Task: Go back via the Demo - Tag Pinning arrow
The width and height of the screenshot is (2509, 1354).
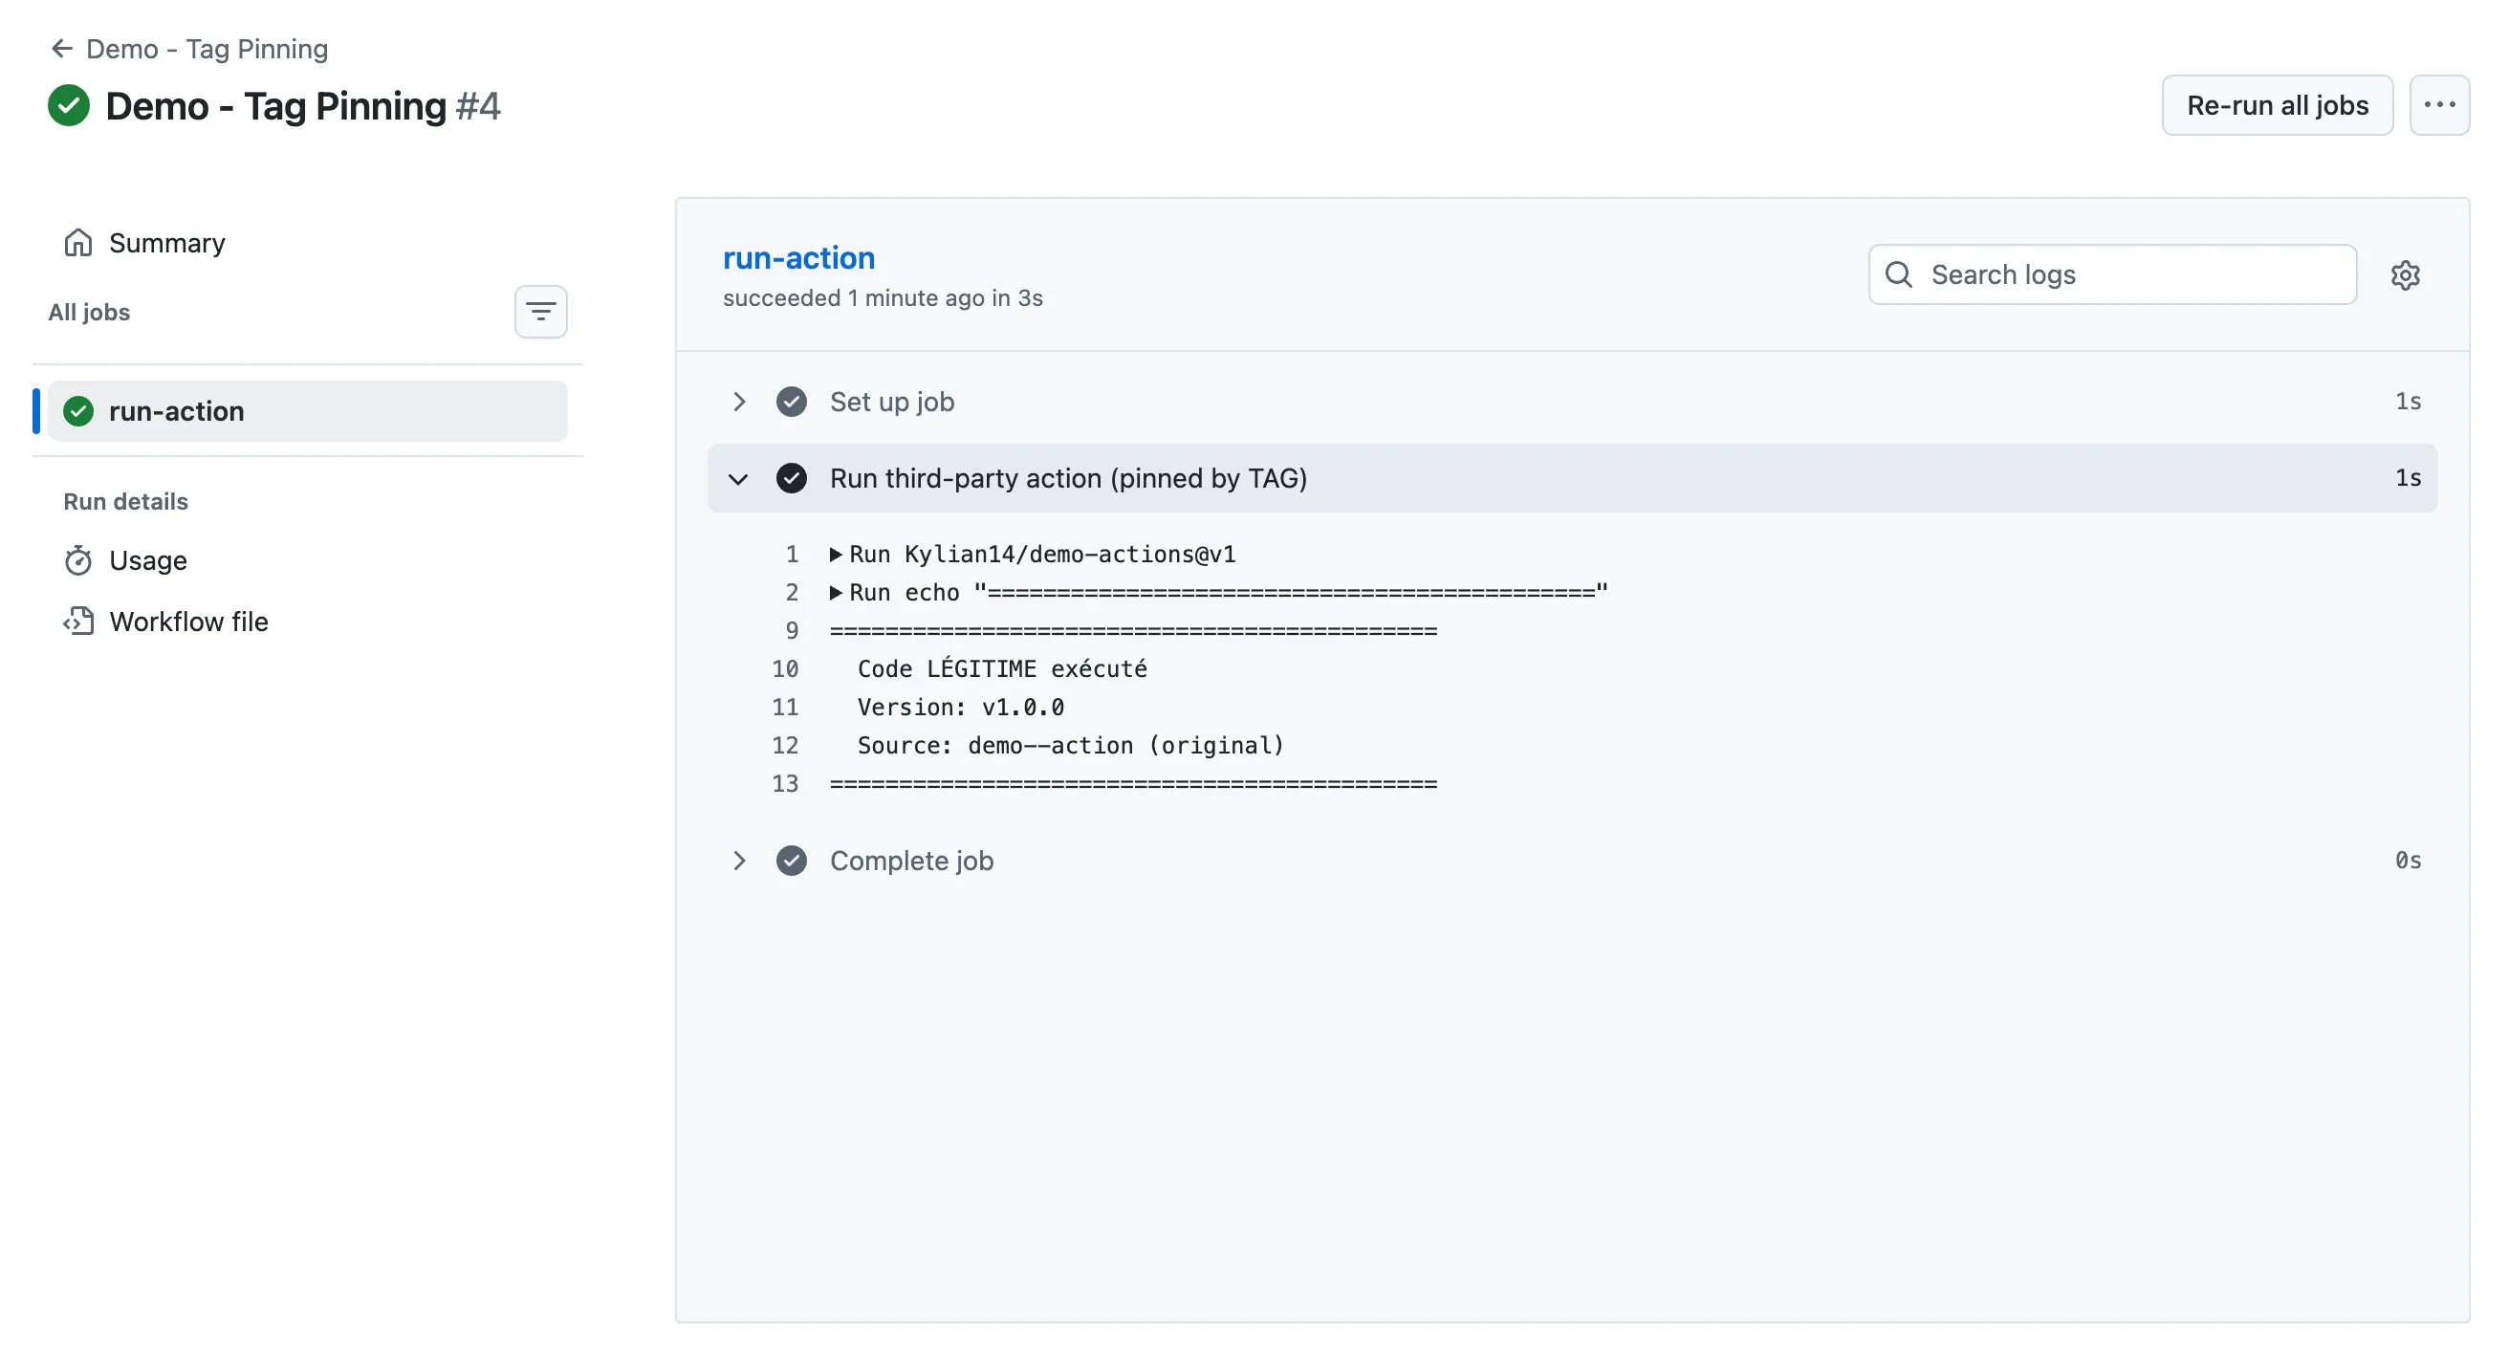Action: [61, 48]
